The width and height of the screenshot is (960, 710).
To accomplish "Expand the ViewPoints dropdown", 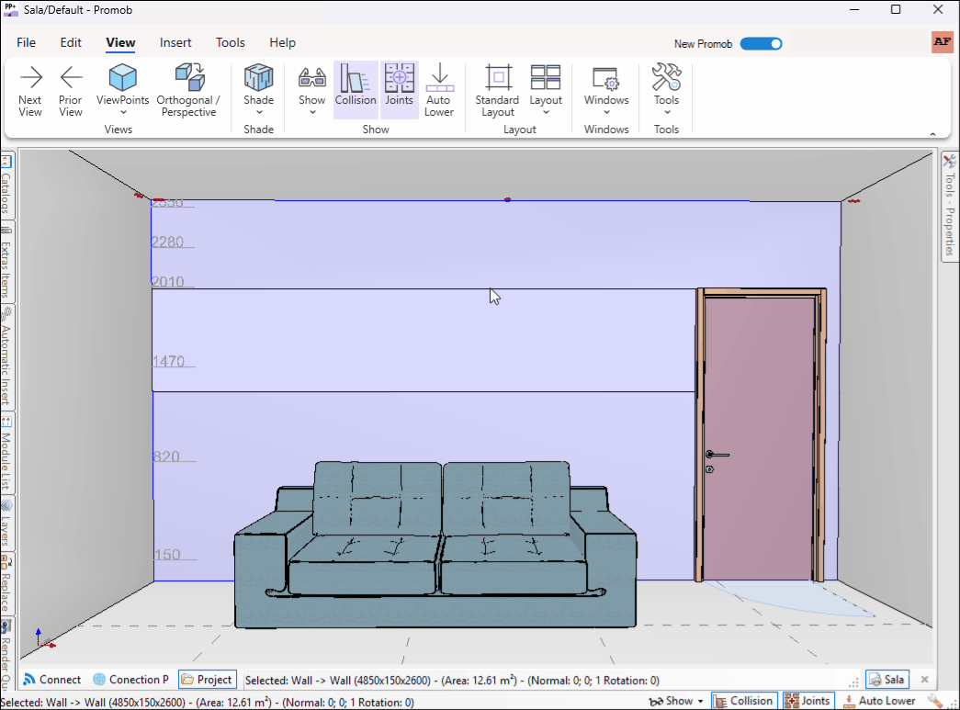I will [123, 112].
